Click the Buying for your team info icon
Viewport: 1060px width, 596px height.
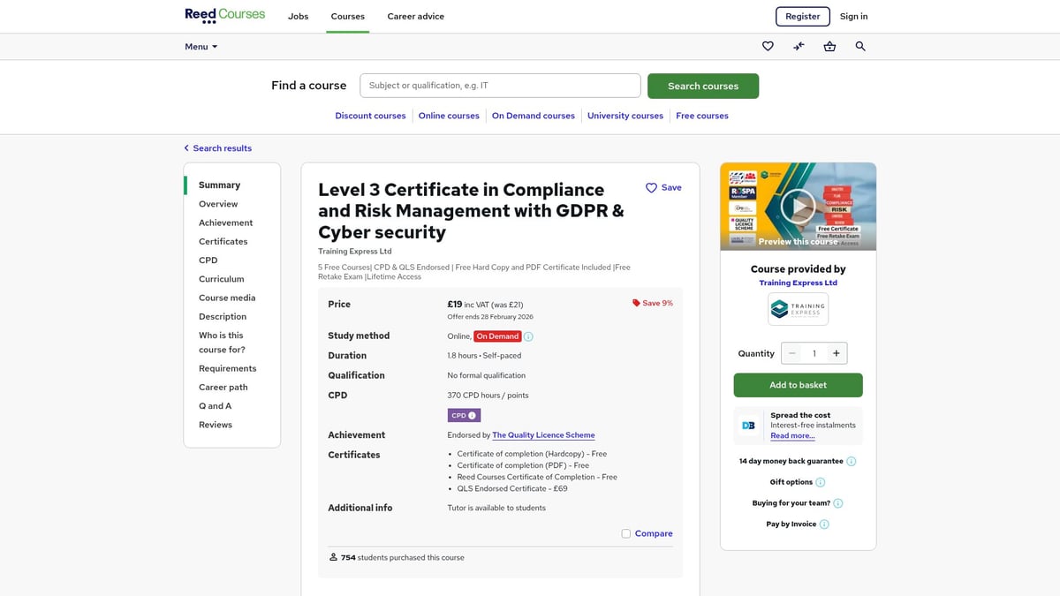click(838, 502)
